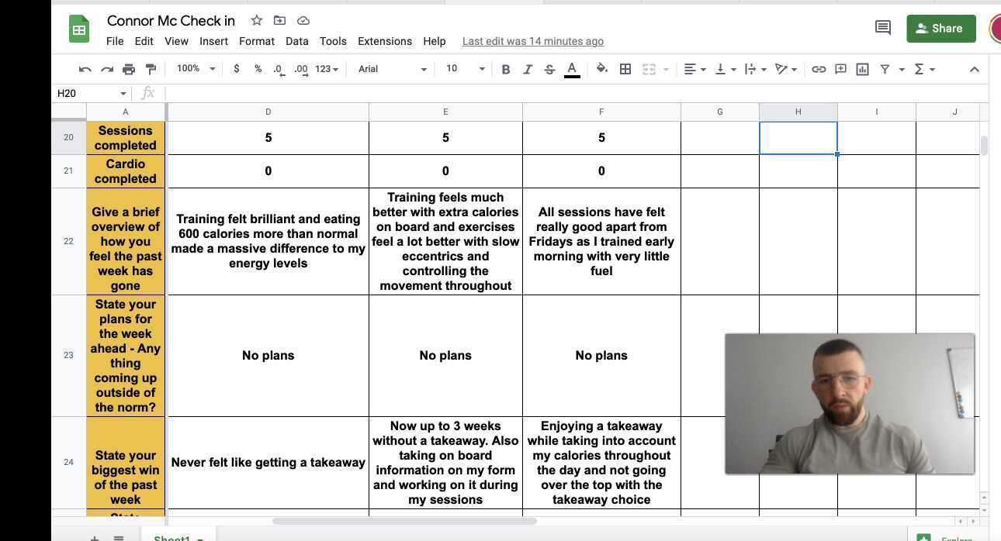Image resolution: width=1001 pixels, height=541 pixels.
Task: Toggle Strikethrough formatting
Action: [549, 69]
